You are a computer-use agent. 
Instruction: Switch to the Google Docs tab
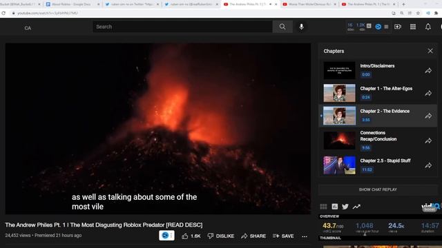click(73, 4)
